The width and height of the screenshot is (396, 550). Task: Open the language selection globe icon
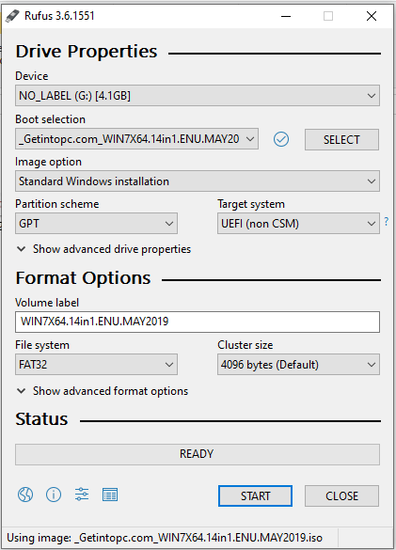(x=25, y=495)
